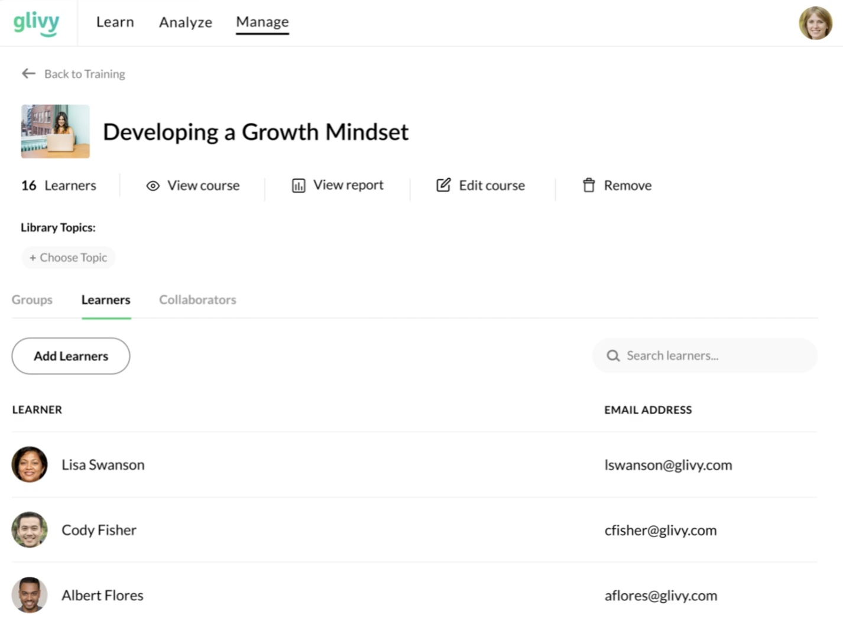Switch to the Groups tab
The height and width of the screenshot is (621, 843).
tap(32, 300)
